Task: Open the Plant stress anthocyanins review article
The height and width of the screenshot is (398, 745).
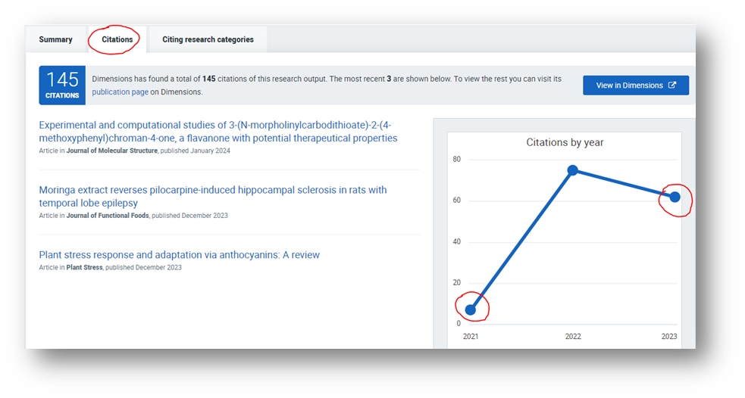Action: point(179,255)
